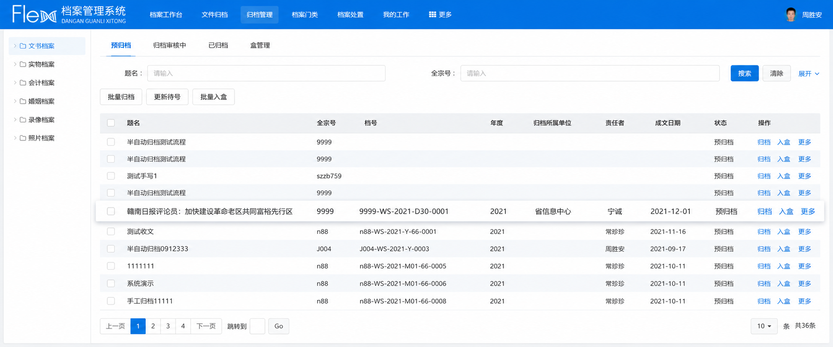Click 入盒 link for 测试收文 row
Screen dimensions: 833x347
pyautogui.click(x=784, y=232)
